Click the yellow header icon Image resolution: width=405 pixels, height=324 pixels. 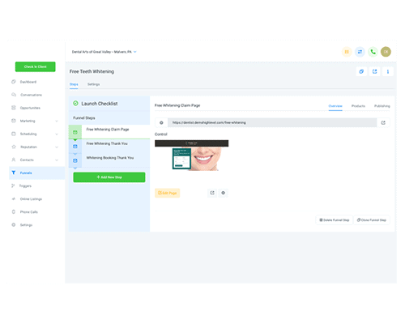point(347,52)
